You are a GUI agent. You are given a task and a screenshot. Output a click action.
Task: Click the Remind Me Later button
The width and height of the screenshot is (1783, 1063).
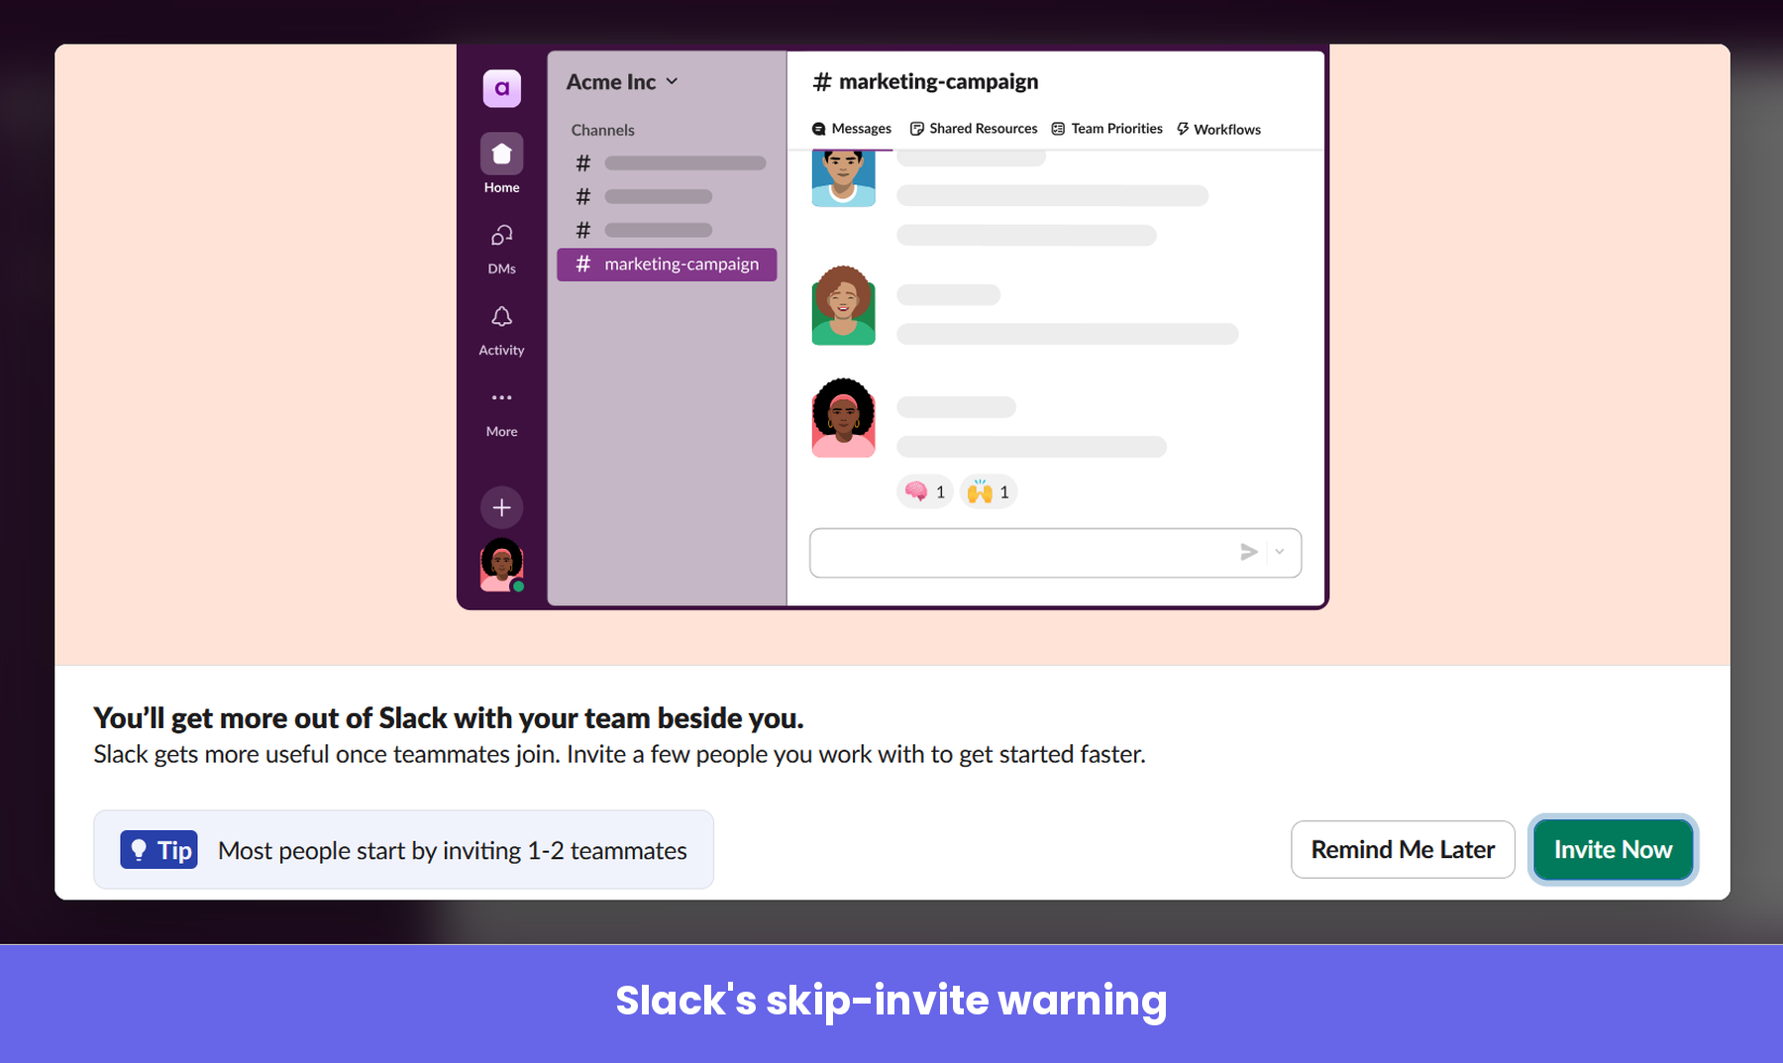pyautogui.click(x=1403, y=849)
